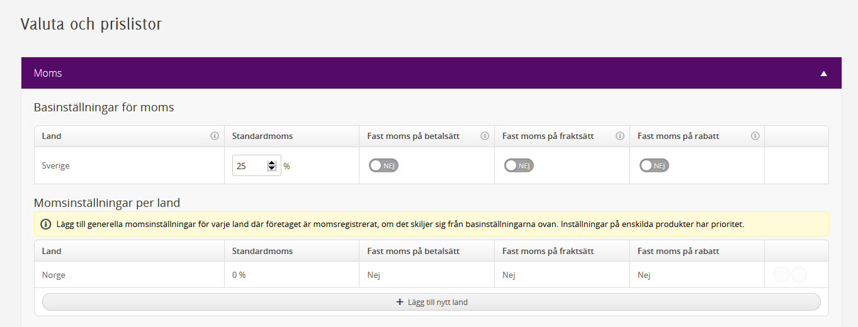Show info for Fast moms på fraktsätt

620,136
